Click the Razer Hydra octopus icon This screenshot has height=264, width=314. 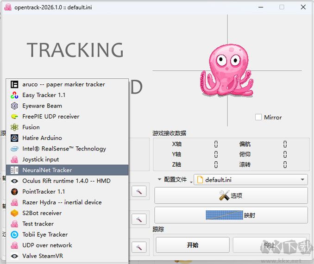pyautogui.click(x=14, y=202)
